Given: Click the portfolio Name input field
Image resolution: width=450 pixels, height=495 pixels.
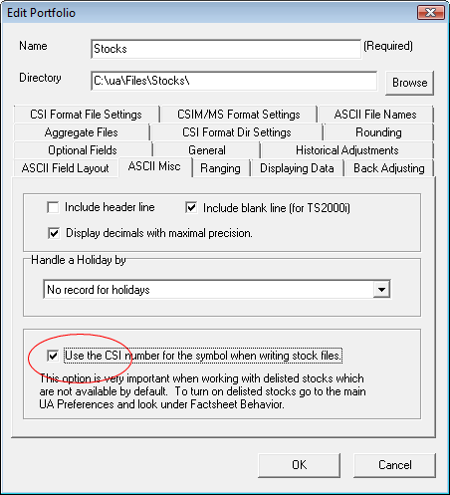Looking at the screenshot, I should (x=226, y=49).
